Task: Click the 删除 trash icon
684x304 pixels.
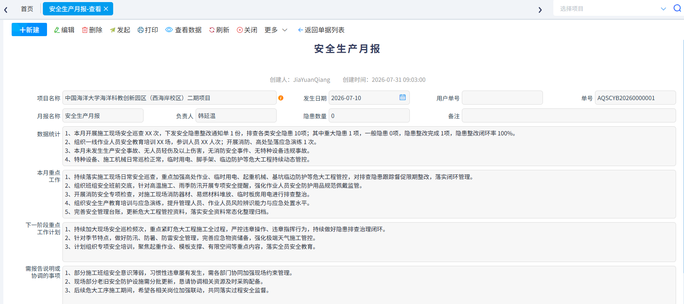Action: coord(85,30)
